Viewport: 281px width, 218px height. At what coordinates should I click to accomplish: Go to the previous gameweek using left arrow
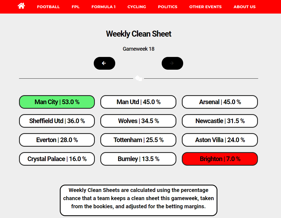click(x=104, y=63)
